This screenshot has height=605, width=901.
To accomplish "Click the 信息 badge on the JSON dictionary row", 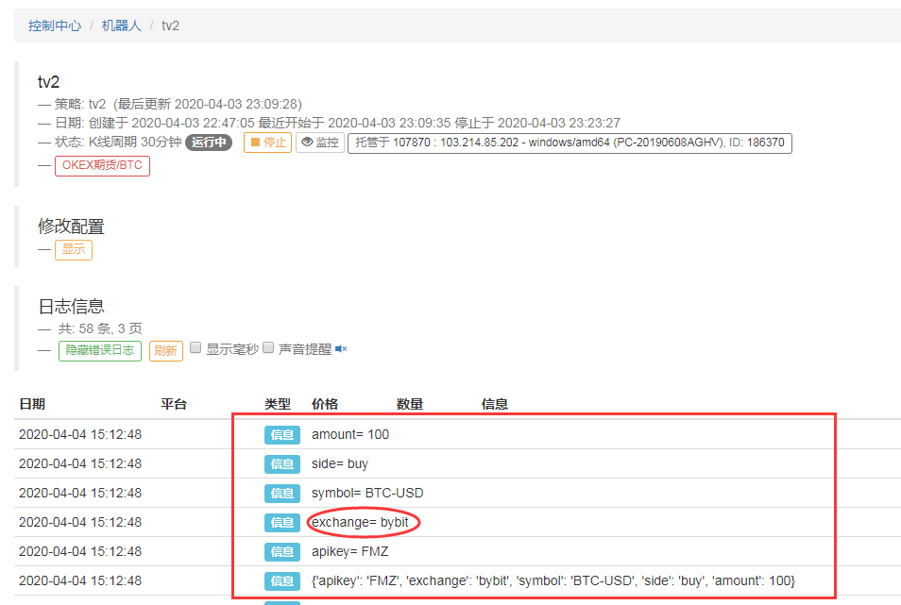I will [x=282, y=580].
